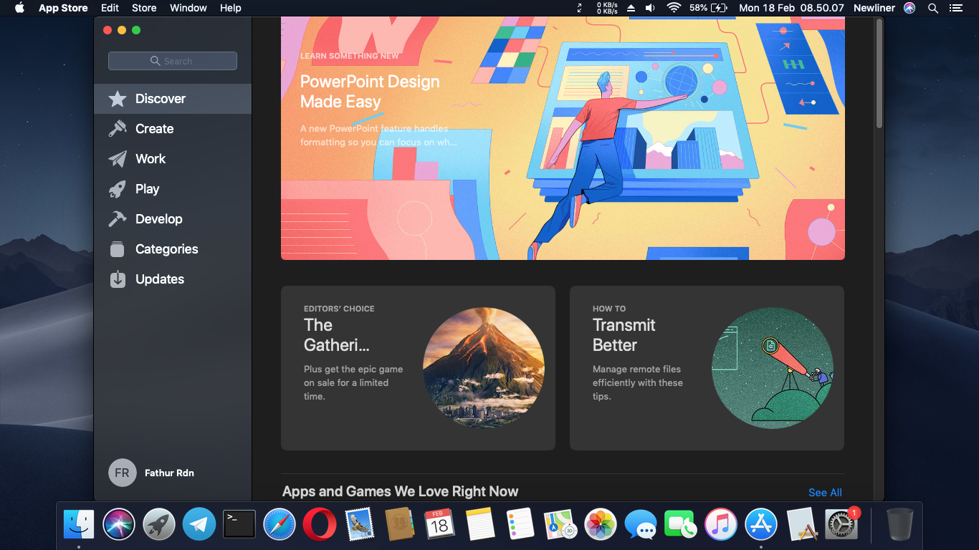This screenshot has width=979, height=550.
Task: Open Finder from the dock
Action: 79,524
